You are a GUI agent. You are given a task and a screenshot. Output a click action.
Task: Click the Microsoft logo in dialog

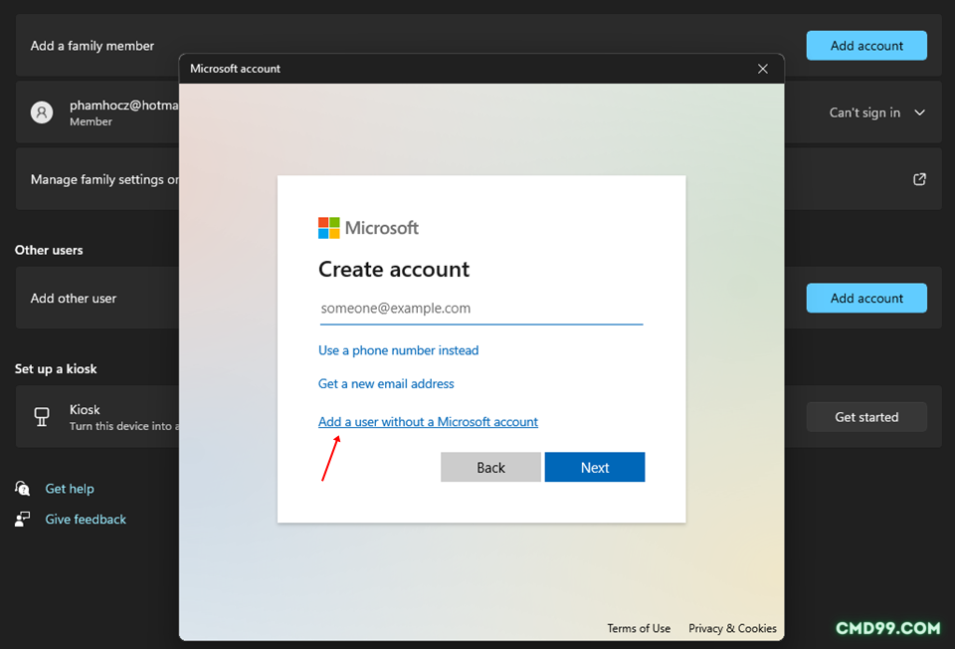pyautogui.click(x=368, y=228)
